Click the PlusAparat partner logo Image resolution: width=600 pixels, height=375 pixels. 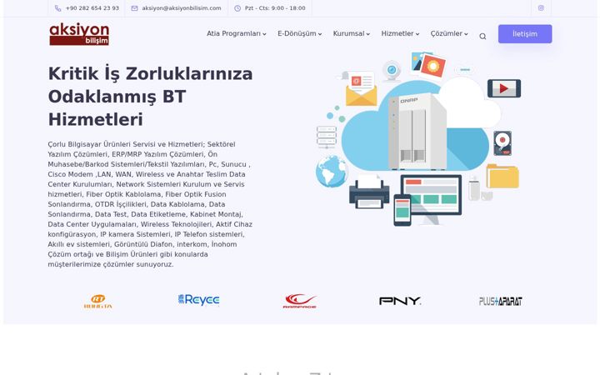[x=501, y=301]
